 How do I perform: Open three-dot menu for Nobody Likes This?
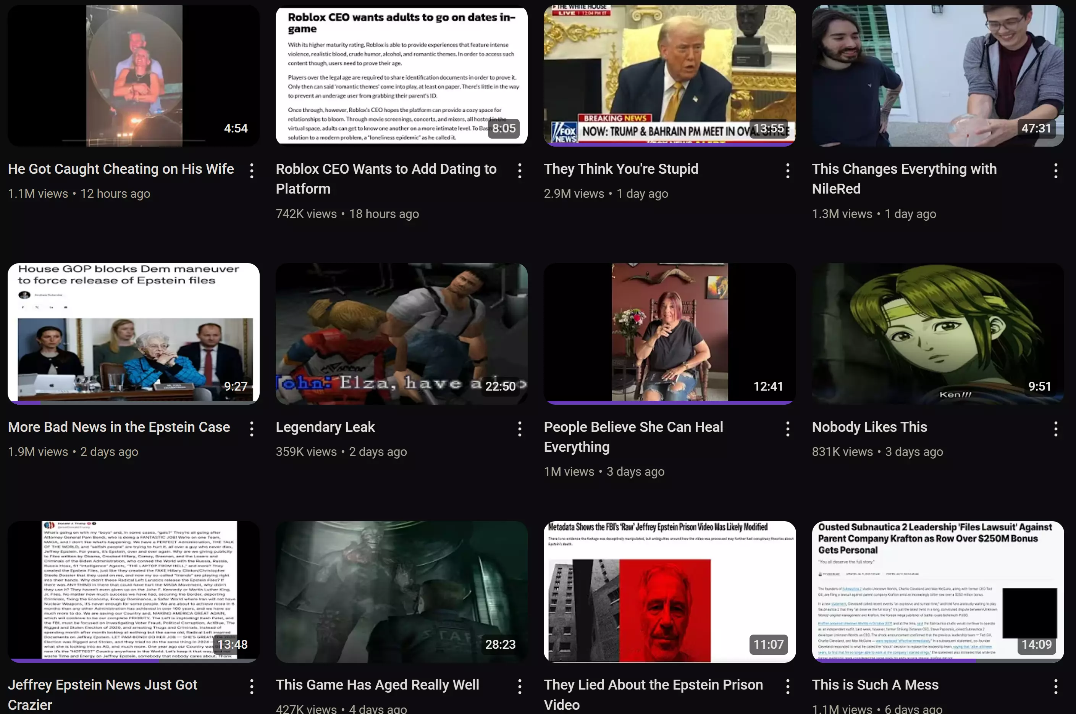(1055, 428)
